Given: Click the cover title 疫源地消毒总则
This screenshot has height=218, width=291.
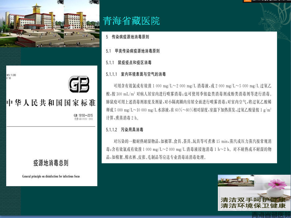Looking at the screenshot, I should pos(51,163).
